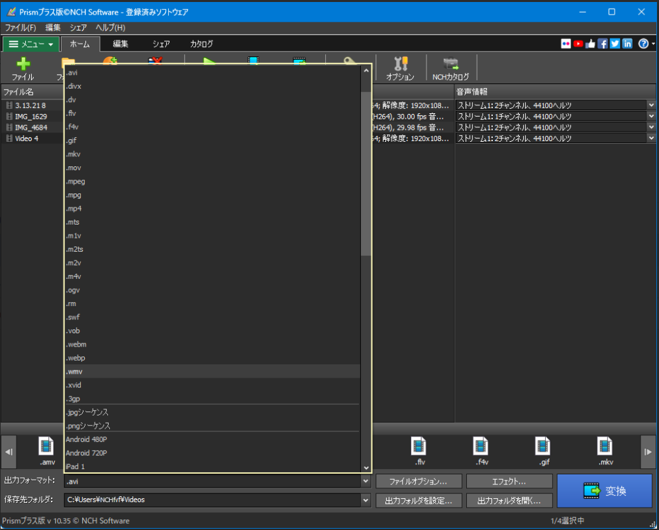659x530 pixels.
Task: Click the 出力フォルダを開く... button
Action: [509, 501]
